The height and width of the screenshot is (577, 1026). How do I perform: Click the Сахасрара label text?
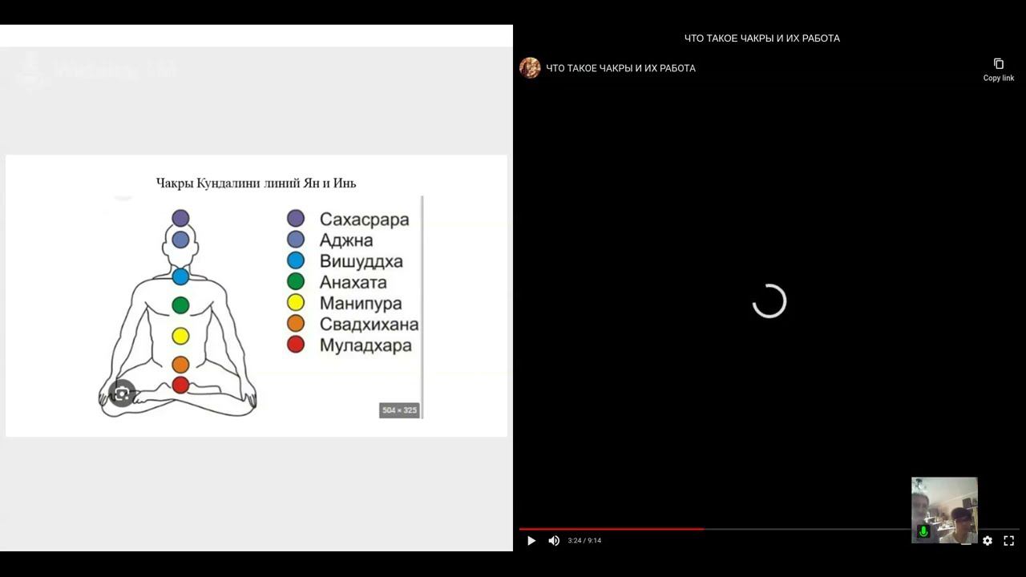[x=364, y=220]
